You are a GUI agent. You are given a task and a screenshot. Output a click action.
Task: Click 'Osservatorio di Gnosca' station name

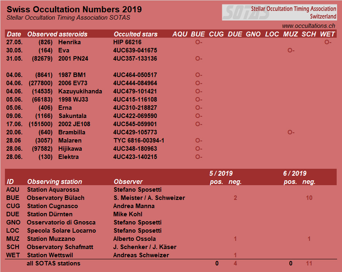61,222
